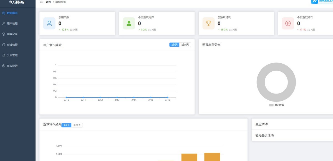Image resolution: width=333 pixels, height=161 pixels.
Task: Collapse the sidebar with the hamburger icon
Action: (41, 2)
